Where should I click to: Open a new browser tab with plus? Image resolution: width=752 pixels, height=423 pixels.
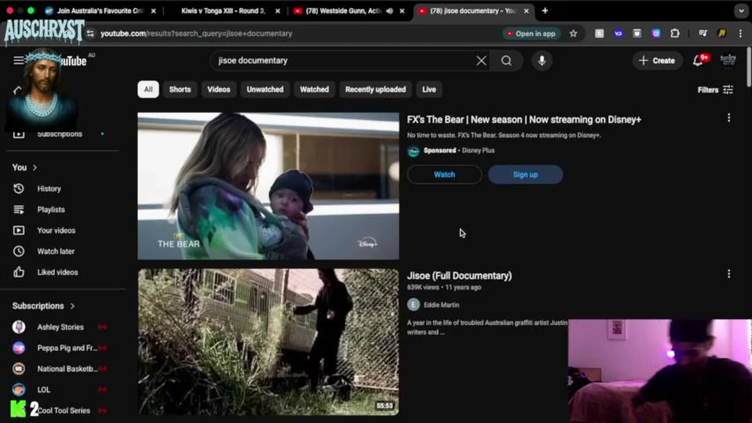pyautogui.click(x=545, y=11)
